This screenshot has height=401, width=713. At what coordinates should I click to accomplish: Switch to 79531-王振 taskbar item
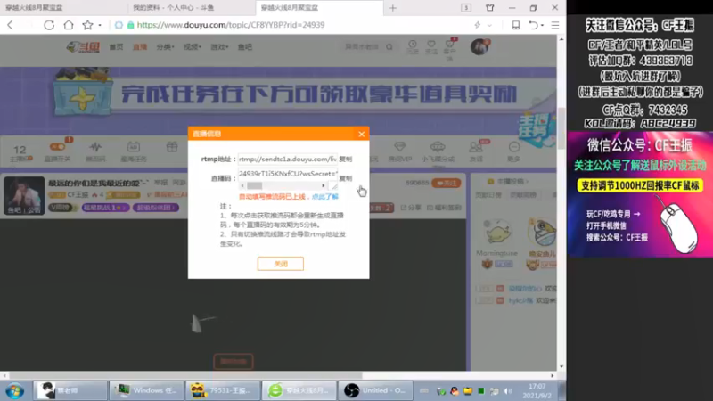pos(222,390)
